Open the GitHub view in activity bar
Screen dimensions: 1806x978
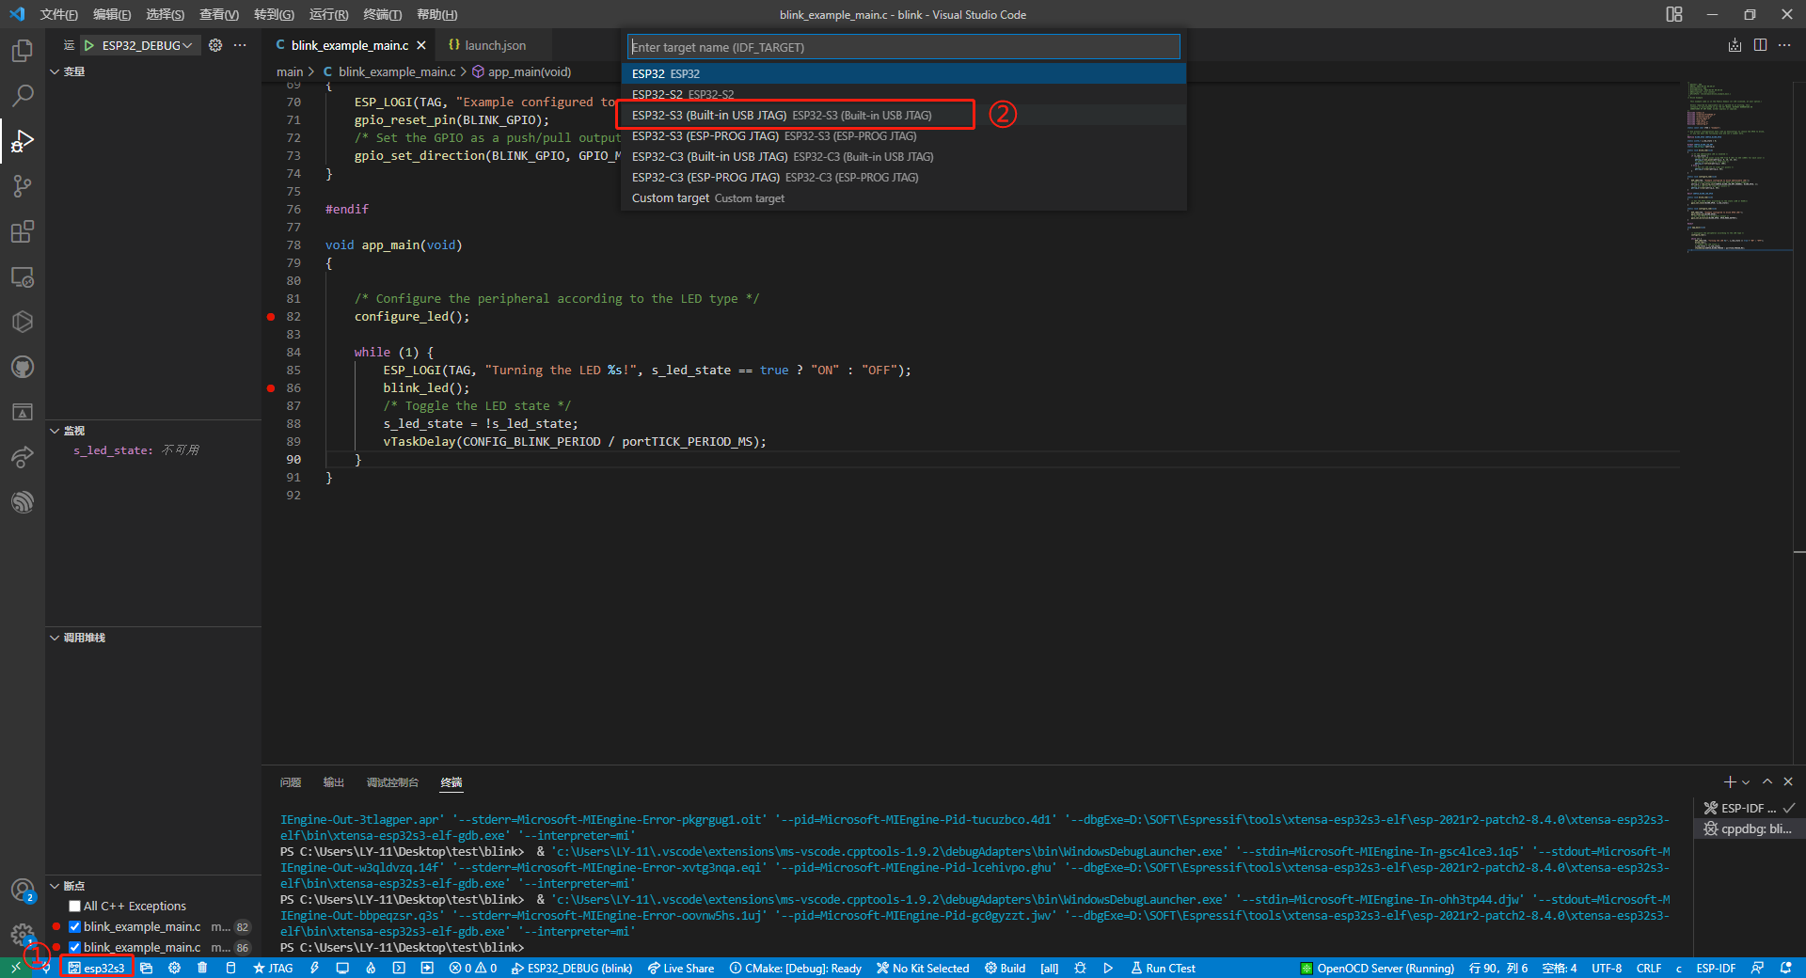(x=23, y=367)
